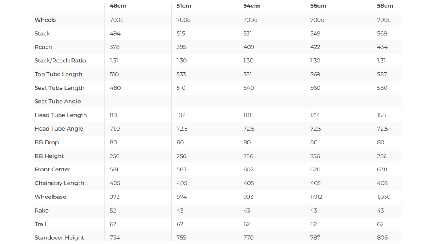The height and width of the screenshot is (244, 434).
Task: Click the 494 stack value for 48cm
Action: pyautogui.click(x=115, y=34)
